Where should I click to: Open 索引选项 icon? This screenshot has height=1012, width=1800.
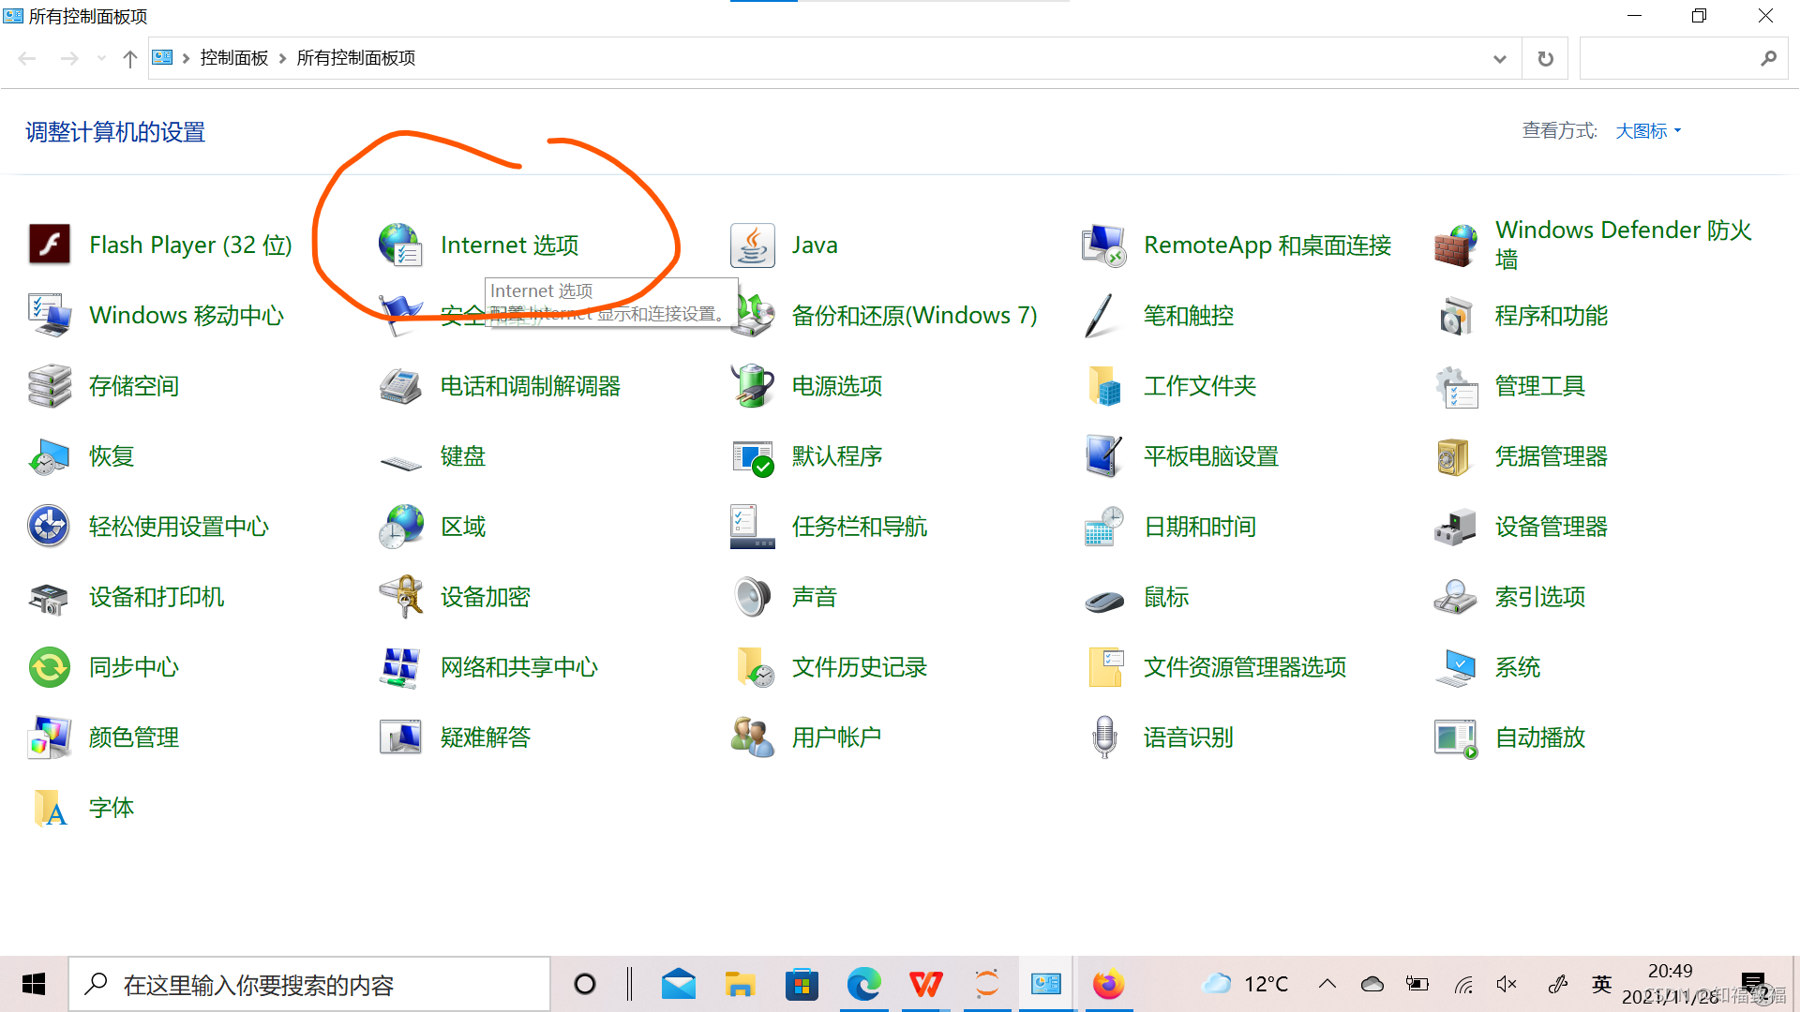(x=1455, y=597)
